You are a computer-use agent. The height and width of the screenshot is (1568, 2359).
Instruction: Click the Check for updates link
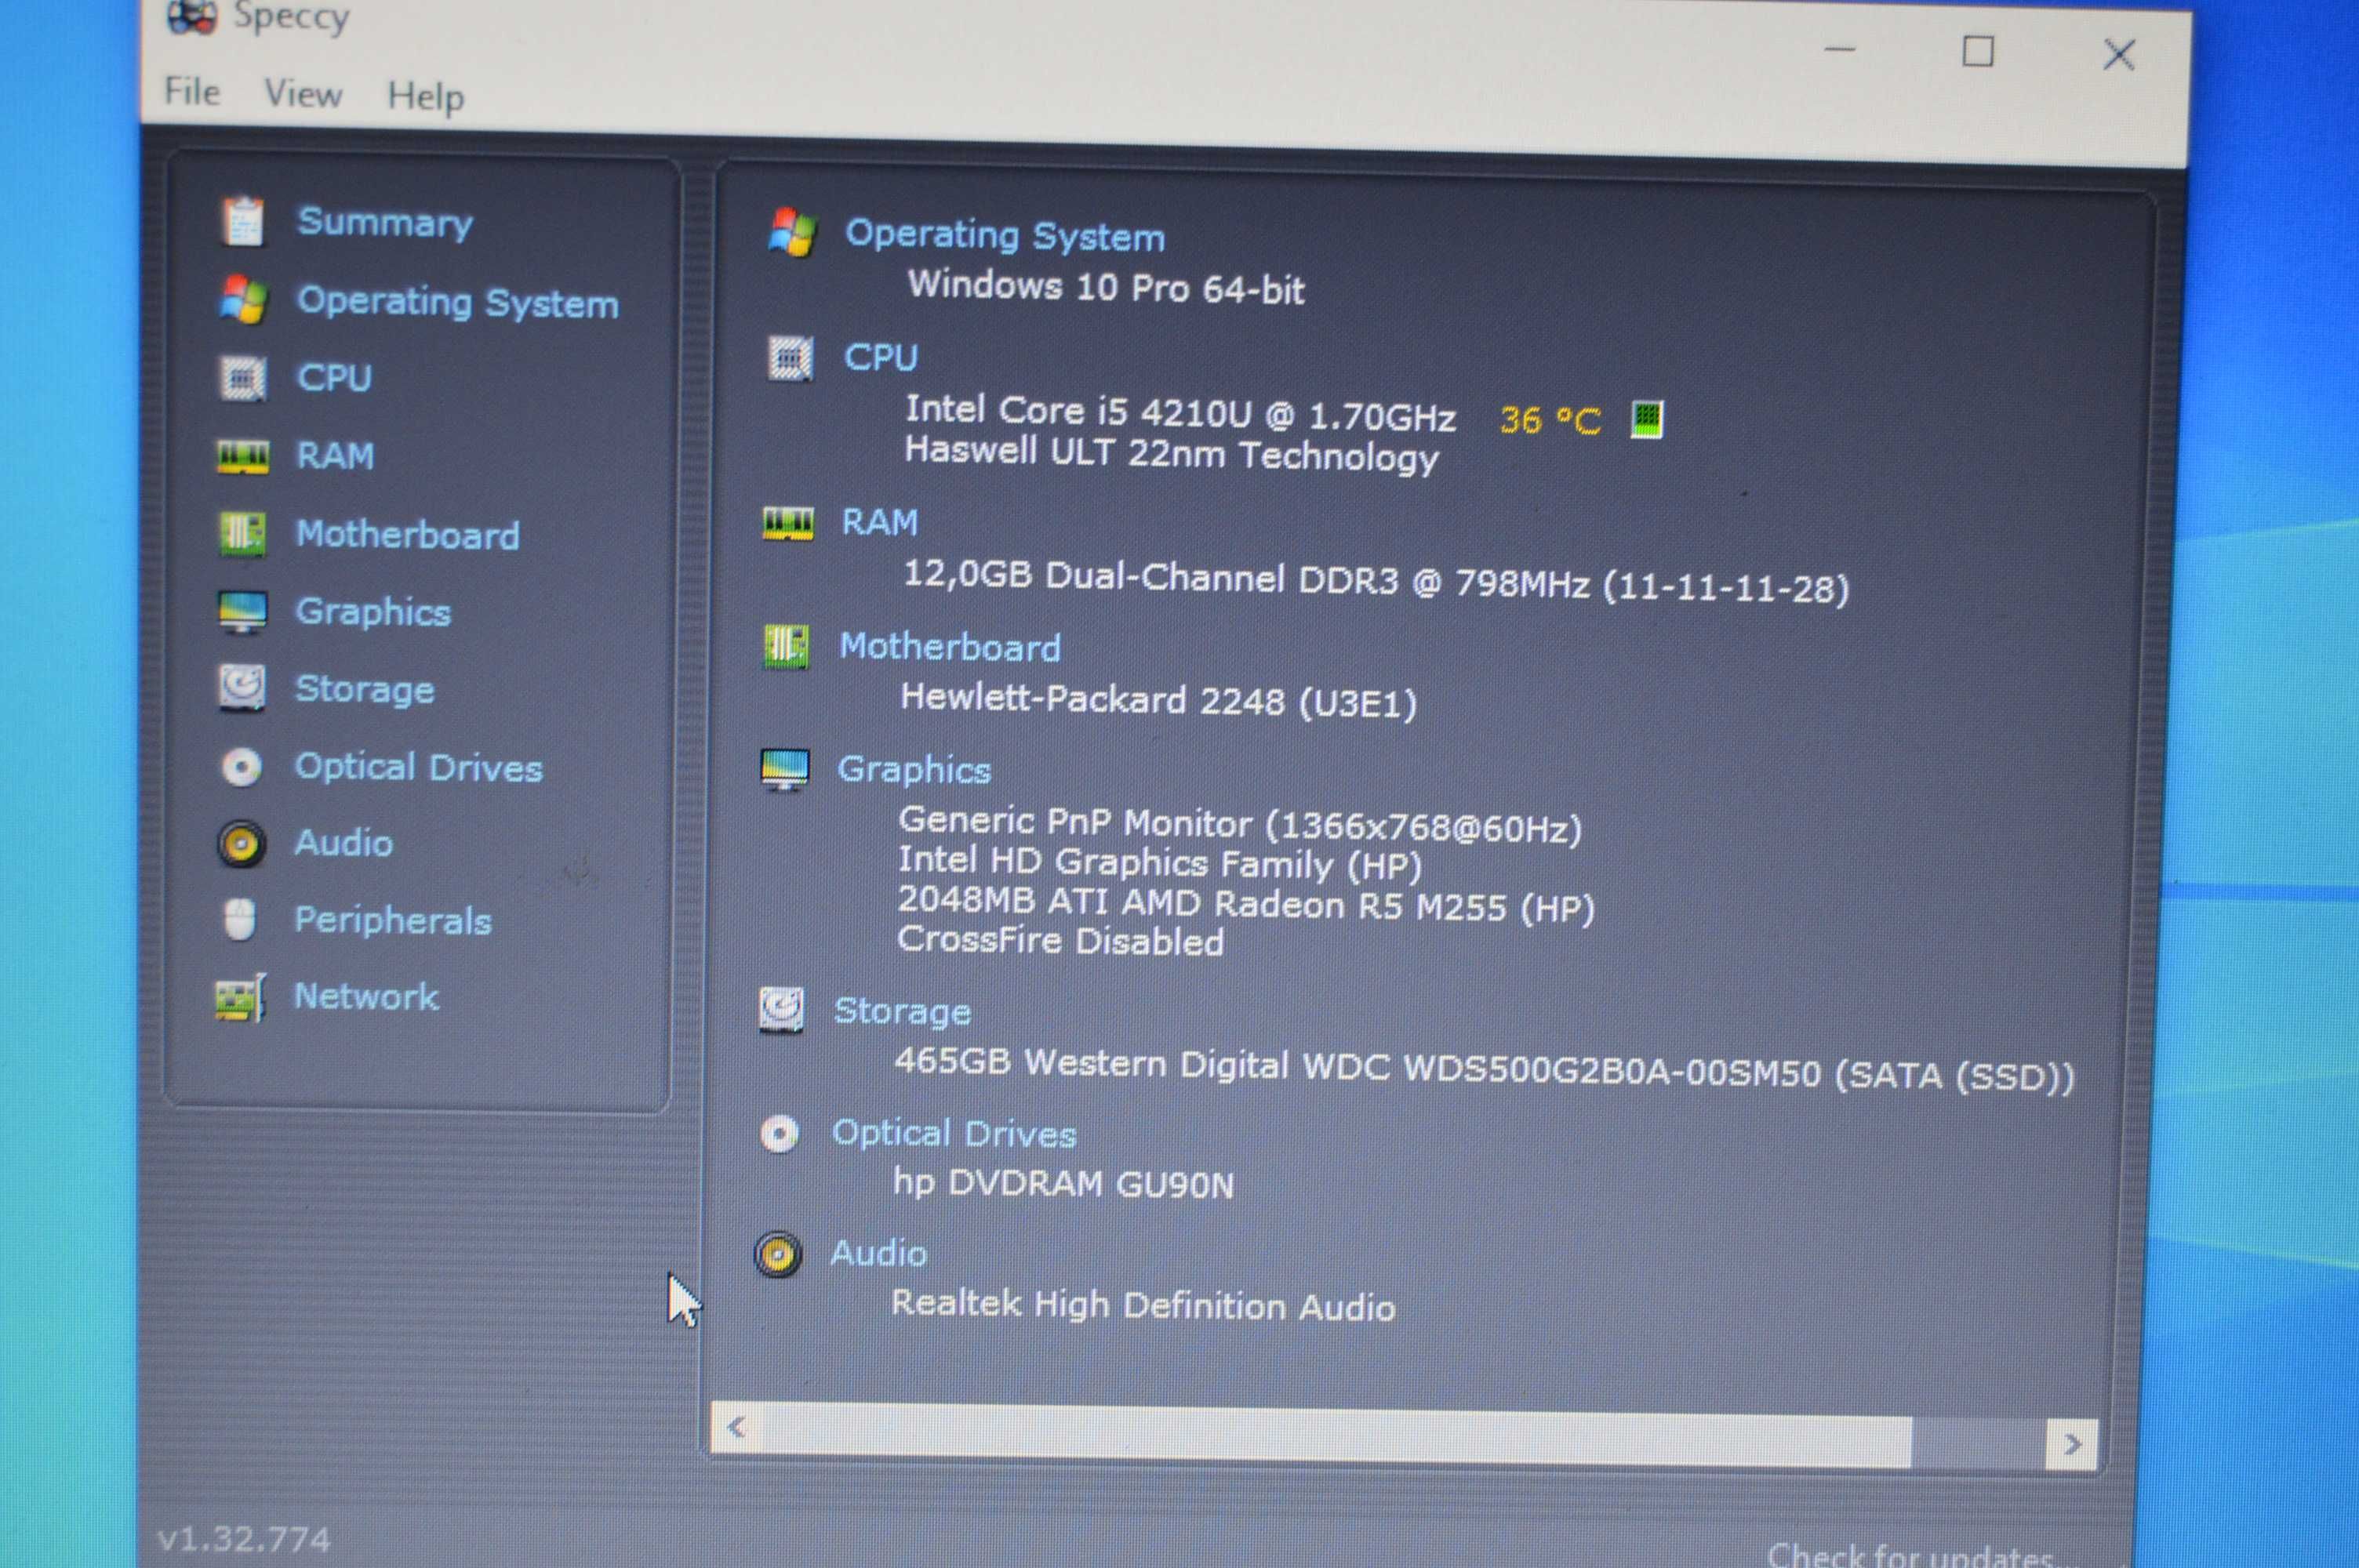1914,1553
